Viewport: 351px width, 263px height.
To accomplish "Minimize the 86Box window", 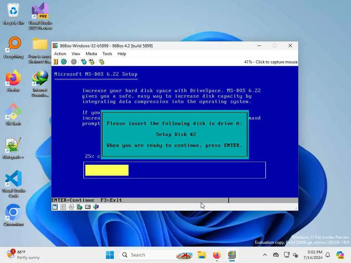I will tap(259, 46).
